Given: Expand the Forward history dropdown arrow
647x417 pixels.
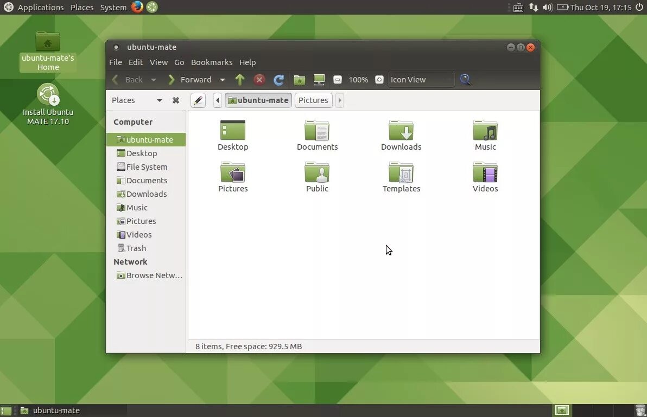Looking at the screenshot, I should point(223,80).
